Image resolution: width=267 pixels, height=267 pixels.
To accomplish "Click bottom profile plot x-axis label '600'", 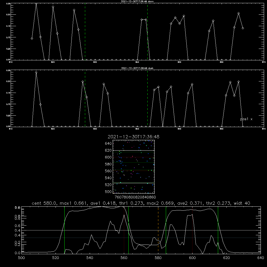I will pos(192,258).
